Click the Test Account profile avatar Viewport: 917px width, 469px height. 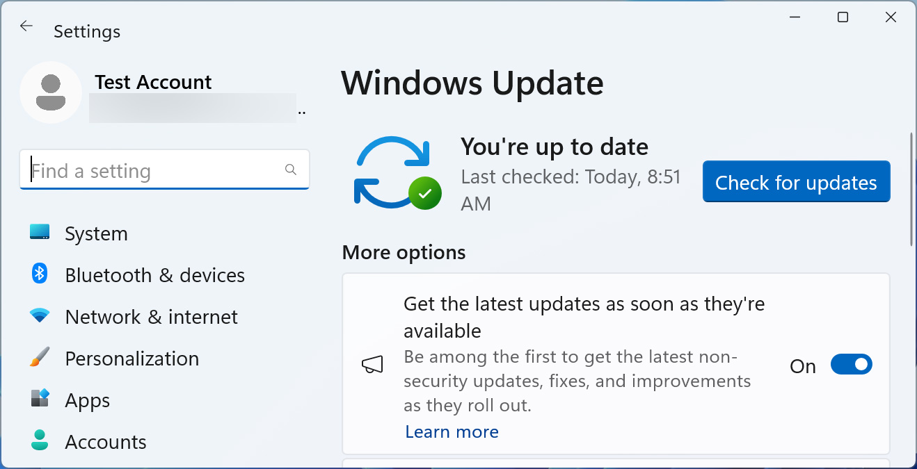51,92
